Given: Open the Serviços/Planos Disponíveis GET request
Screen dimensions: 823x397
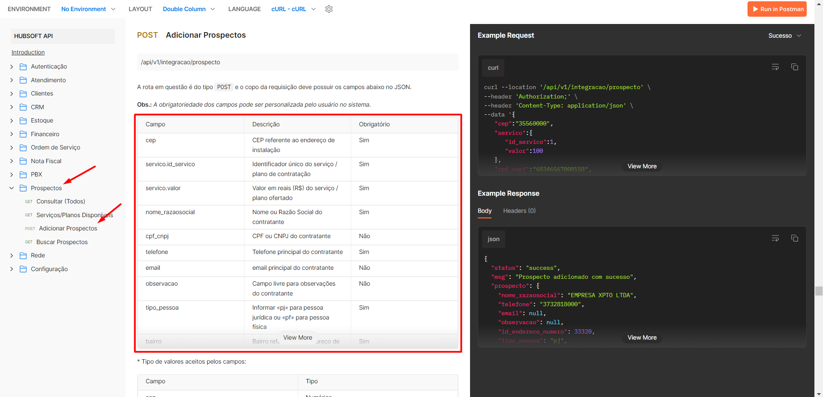Looking at the screenshot, I should [x=75, y=215].
